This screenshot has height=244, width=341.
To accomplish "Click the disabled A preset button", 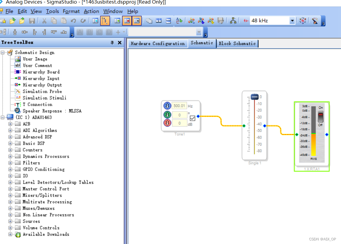I will [x=80, y=32].
